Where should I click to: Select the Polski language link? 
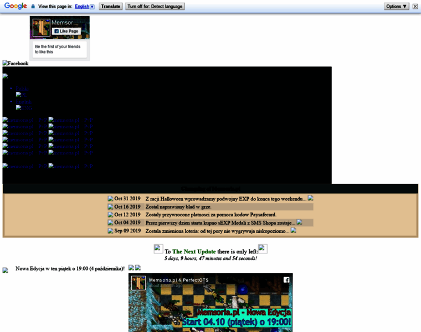point(22,88)
